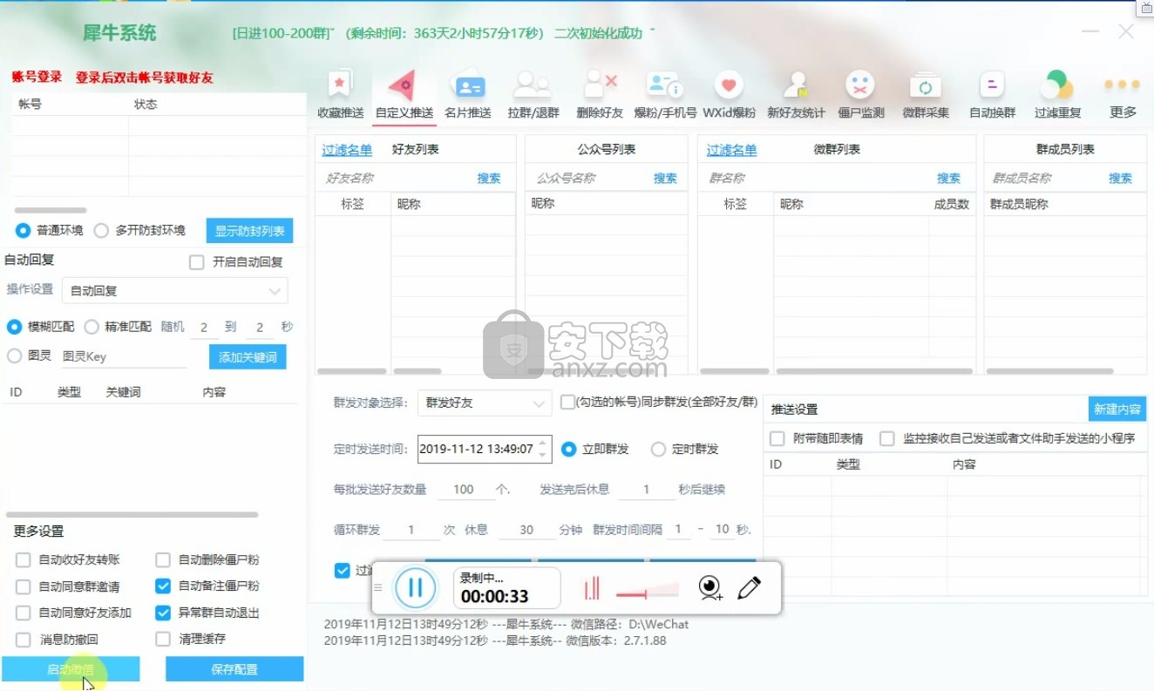Toggle 自动同意群邀请 checkbox
Viewport: 1154px width, 691px height.
click(23, 586)
